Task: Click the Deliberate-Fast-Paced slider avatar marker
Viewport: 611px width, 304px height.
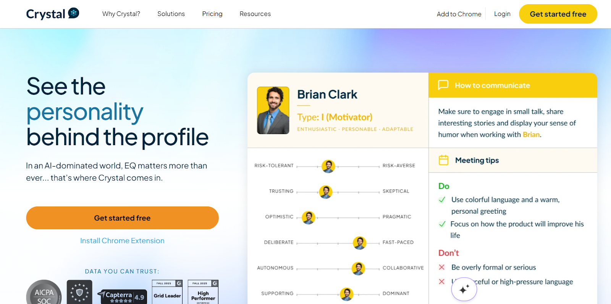Action: [359, 243]
